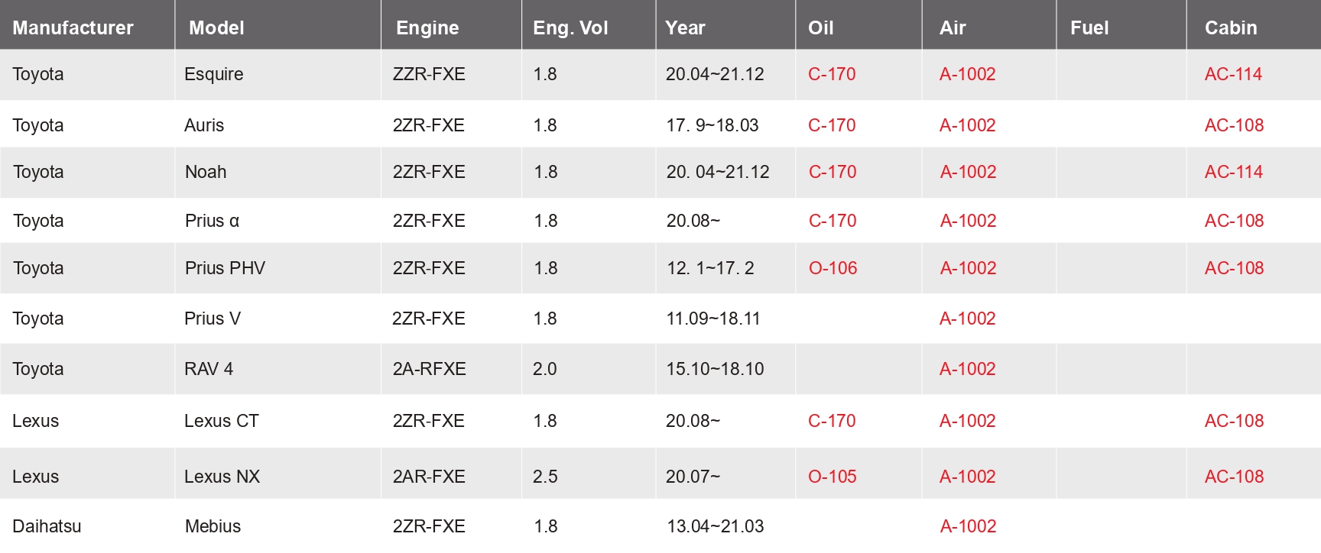Open O-106 oil filter for Prius PHV
This screenshot has width=1321, height=553.
click(x=833, y=268)
